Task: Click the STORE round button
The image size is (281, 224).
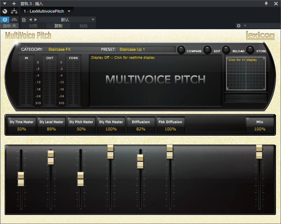Action: click(x=250, y=50)
